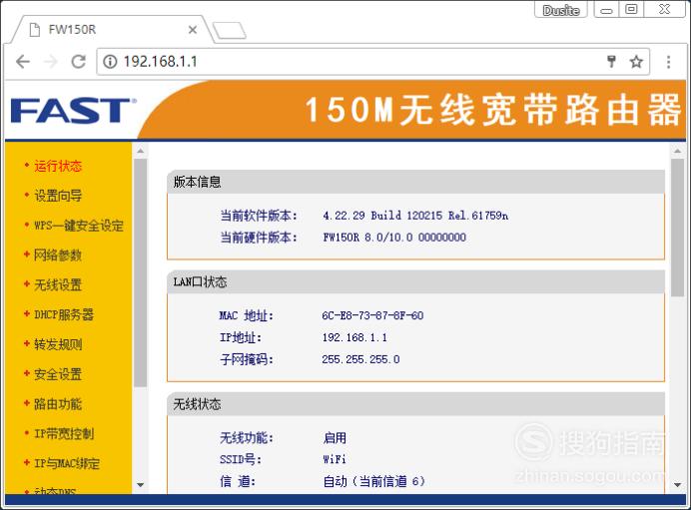Viewport: 691px width, 510px height.
Task: Close the browser window
Action: point(665,10)
